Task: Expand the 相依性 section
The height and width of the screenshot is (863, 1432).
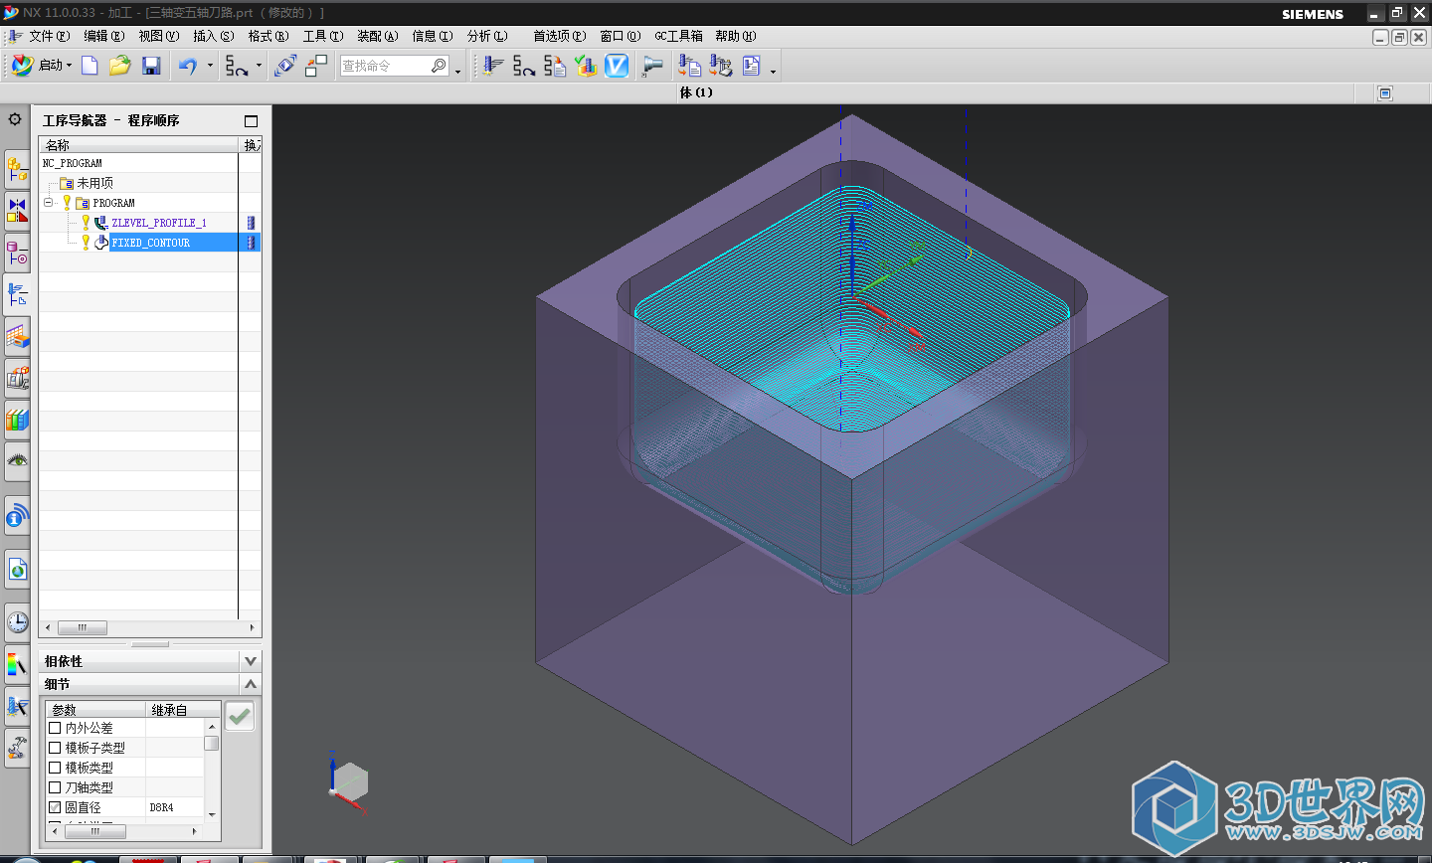Action: click(x=251, y=661)
